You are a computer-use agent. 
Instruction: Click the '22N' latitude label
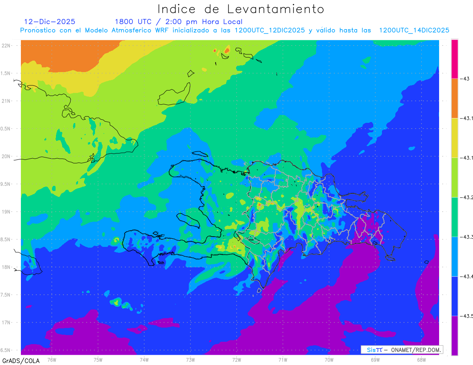pos(6,45)
